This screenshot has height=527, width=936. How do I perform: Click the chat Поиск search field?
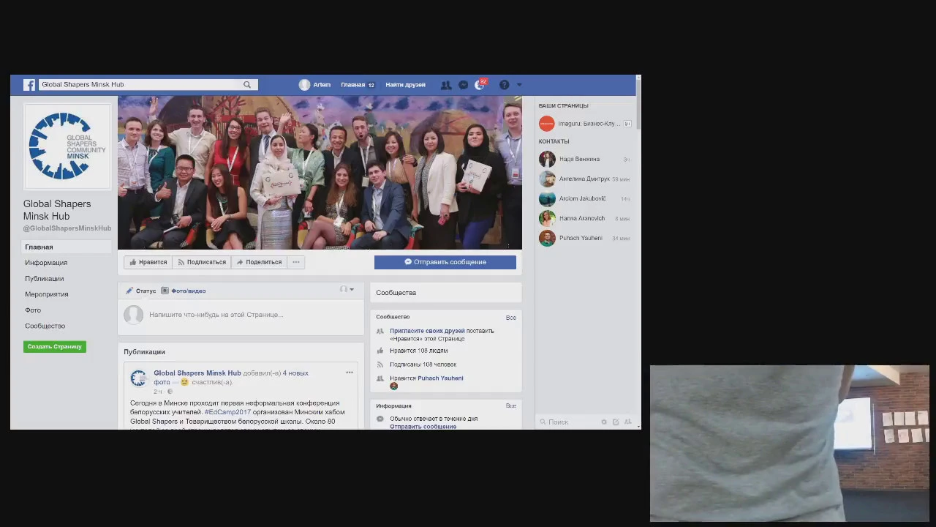(x=567, y=422)
